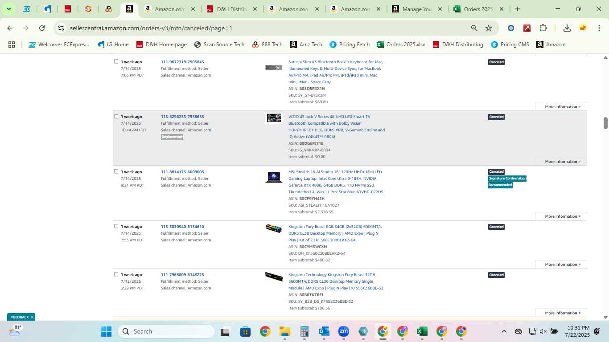Switch to the pinned blue IG tab

click(x=47, y=9)
